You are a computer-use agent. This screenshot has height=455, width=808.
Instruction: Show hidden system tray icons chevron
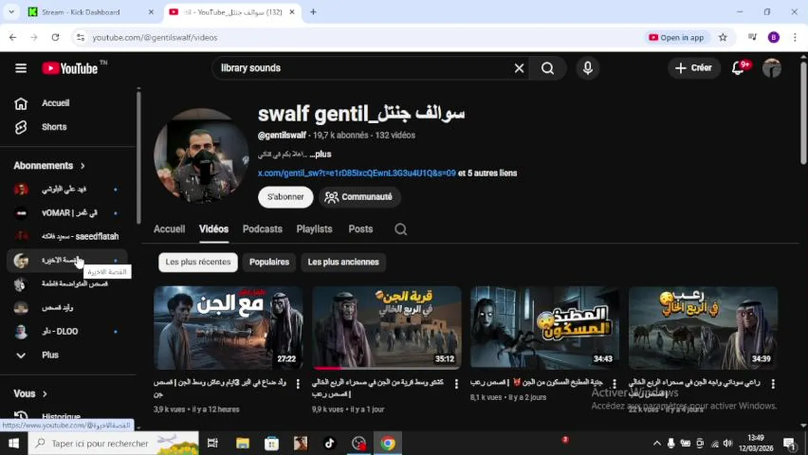656,443
